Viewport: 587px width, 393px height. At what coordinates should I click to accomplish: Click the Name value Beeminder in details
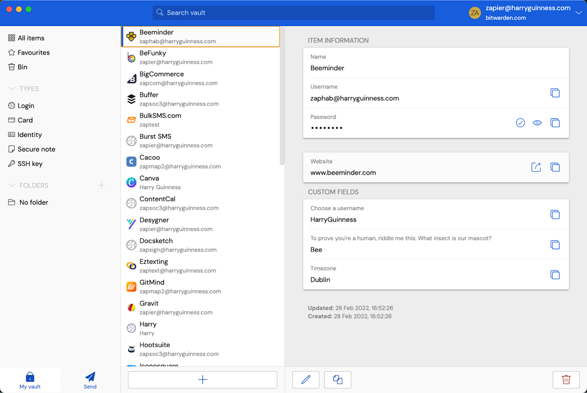pos(327,68)
